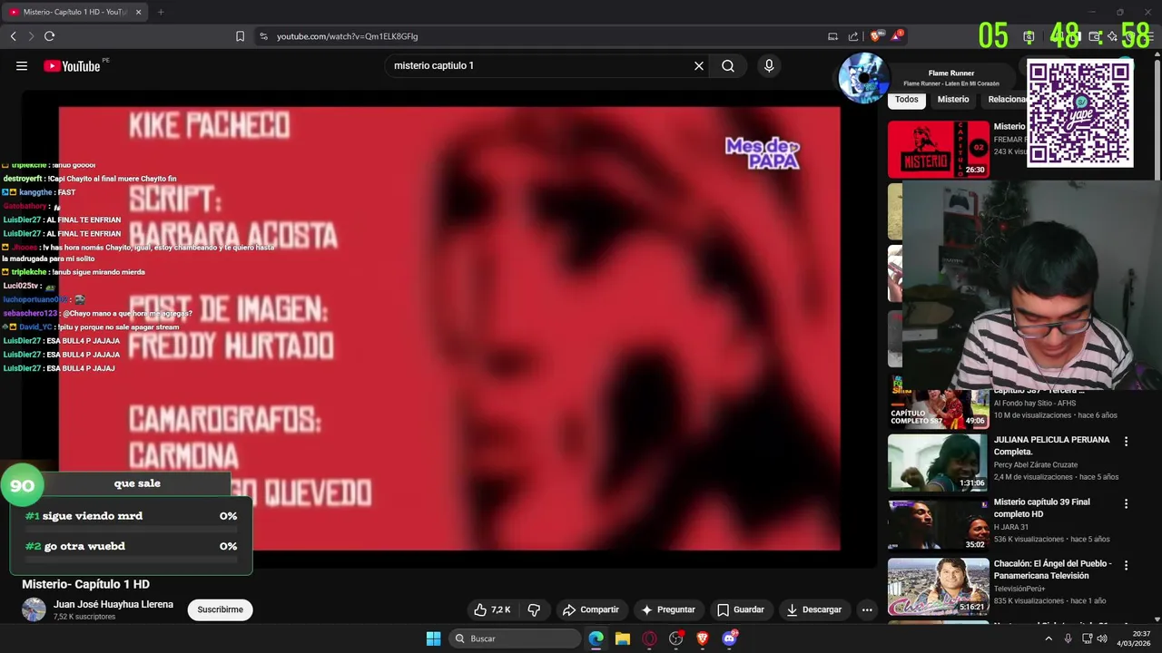Open the title Chacalón: El Ángel del Pueblo

pyautogui.click(x=1052, y=570)
